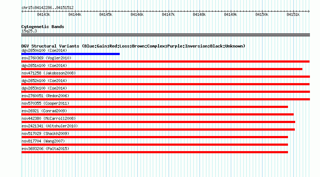
Task: Click the blue dgv2650n100 gain variant bar
Action: (x=70, y=54)
